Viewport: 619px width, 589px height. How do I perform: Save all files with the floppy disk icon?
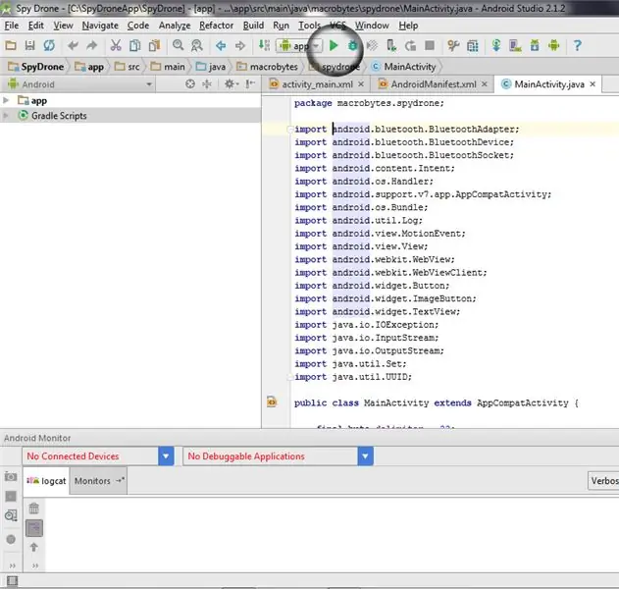[x=30, y=46]
